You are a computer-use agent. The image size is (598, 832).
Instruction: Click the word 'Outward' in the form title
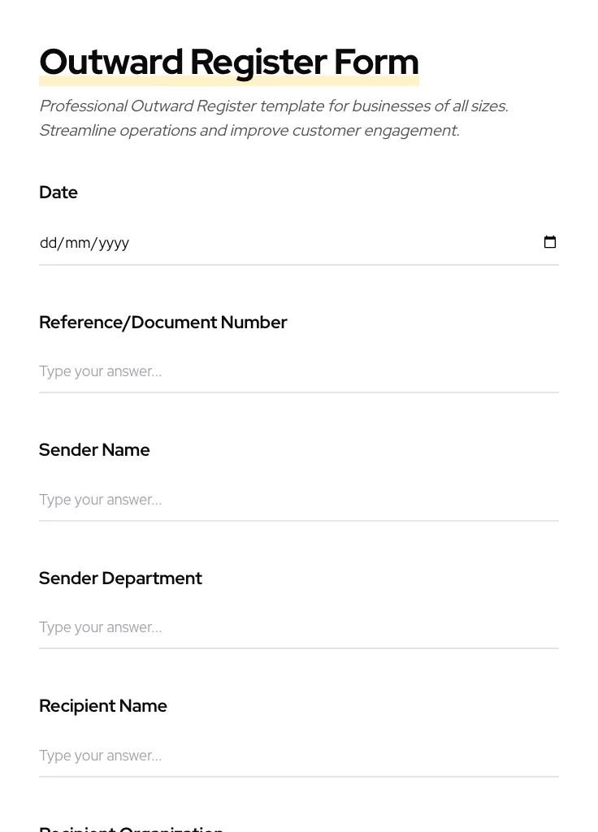(111, 63)
